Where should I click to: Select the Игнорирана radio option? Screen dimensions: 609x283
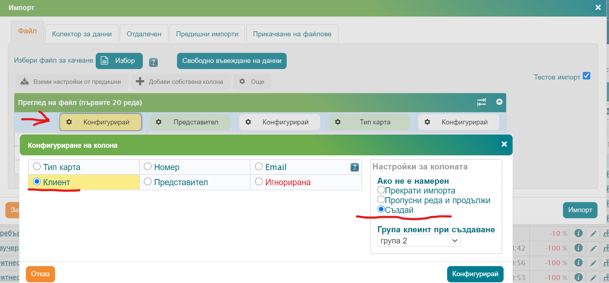tap(259, 182)
